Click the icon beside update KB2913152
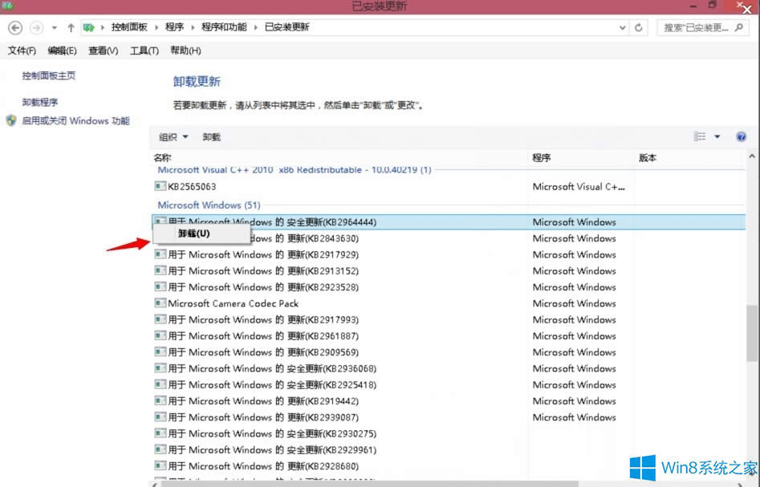760x487 pixels. tap(160, 270)
